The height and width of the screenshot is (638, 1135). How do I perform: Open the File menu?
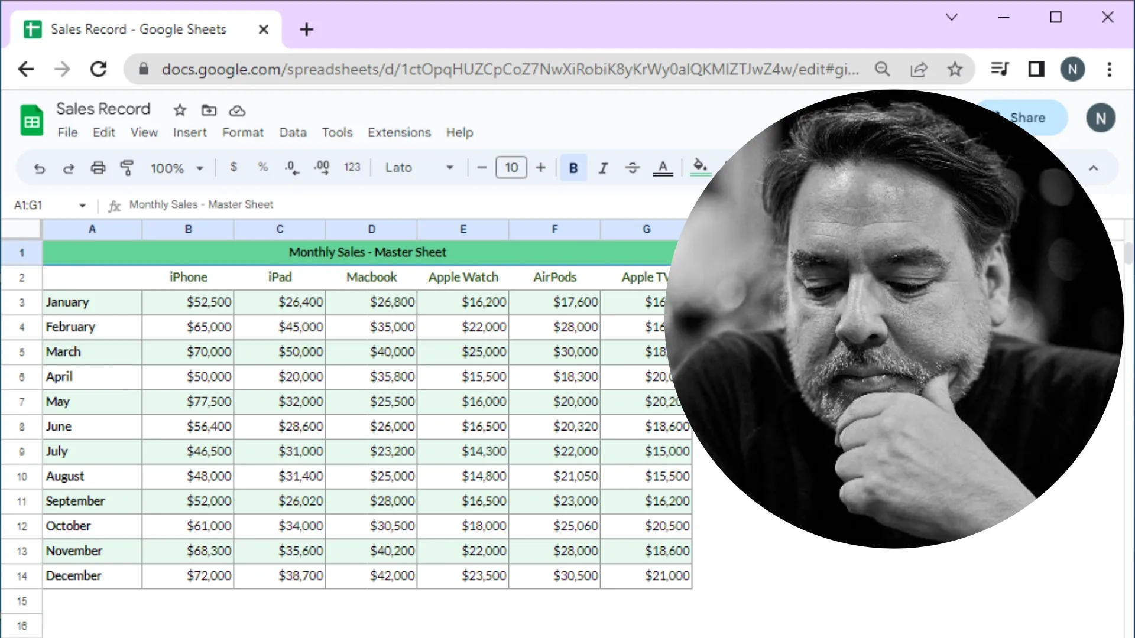click(x=67, y=132)
